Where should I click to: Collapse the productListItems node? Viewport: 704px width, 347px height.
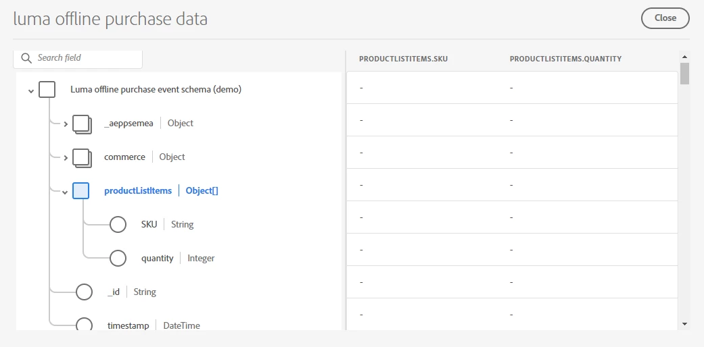click(x=66, y=192)
